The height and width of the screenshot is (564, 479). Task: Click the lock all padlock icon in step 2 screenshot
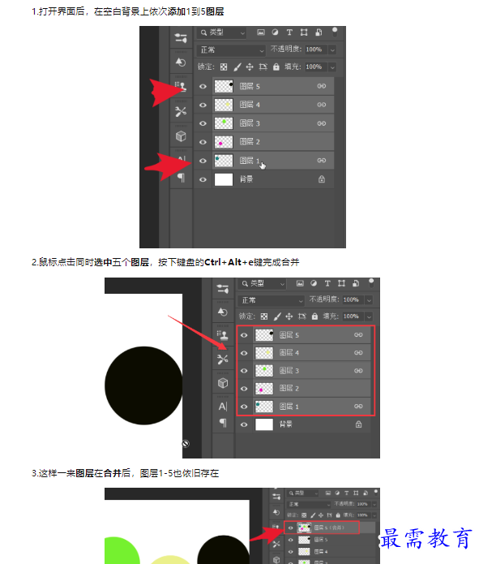click(x=314, y=316)
